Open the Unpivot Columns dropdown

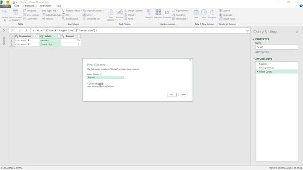tap(94, 11)
